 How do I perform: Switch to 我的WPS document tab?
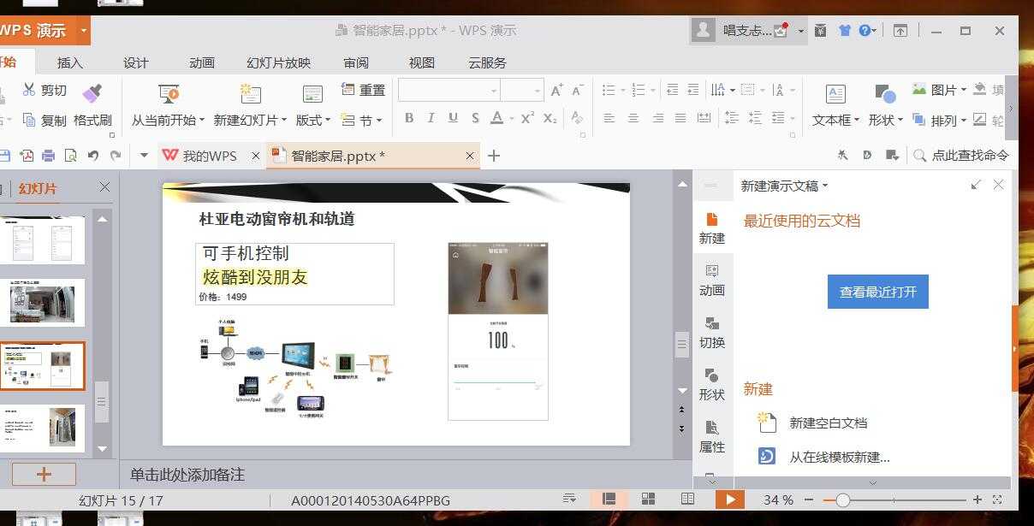click(x=211, y=156)
